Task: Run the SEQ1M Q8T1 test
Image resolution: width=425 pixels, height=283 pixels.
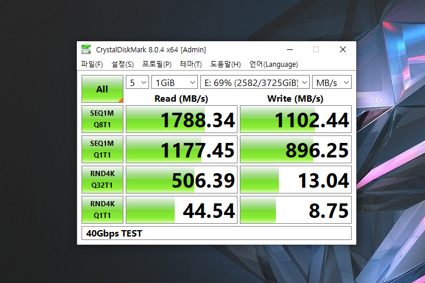Action: (102, 119)
